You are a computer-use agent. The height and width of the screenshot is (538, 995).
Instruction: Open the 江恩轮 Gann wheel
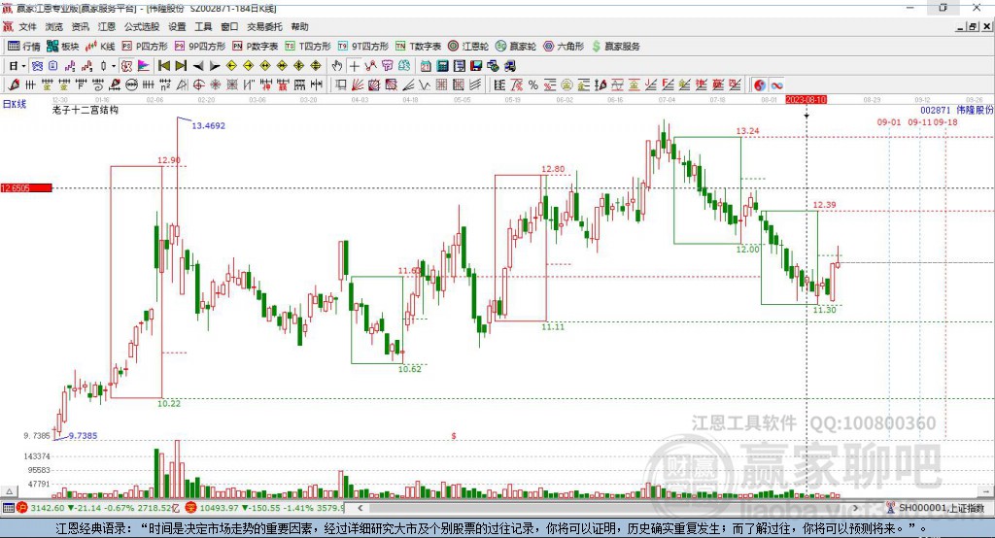(468, 47)
